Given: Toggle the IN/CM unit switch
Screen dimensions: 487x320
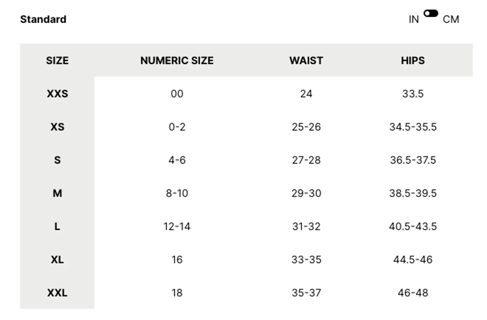Looking at the screenshot, I should point(431,13).
